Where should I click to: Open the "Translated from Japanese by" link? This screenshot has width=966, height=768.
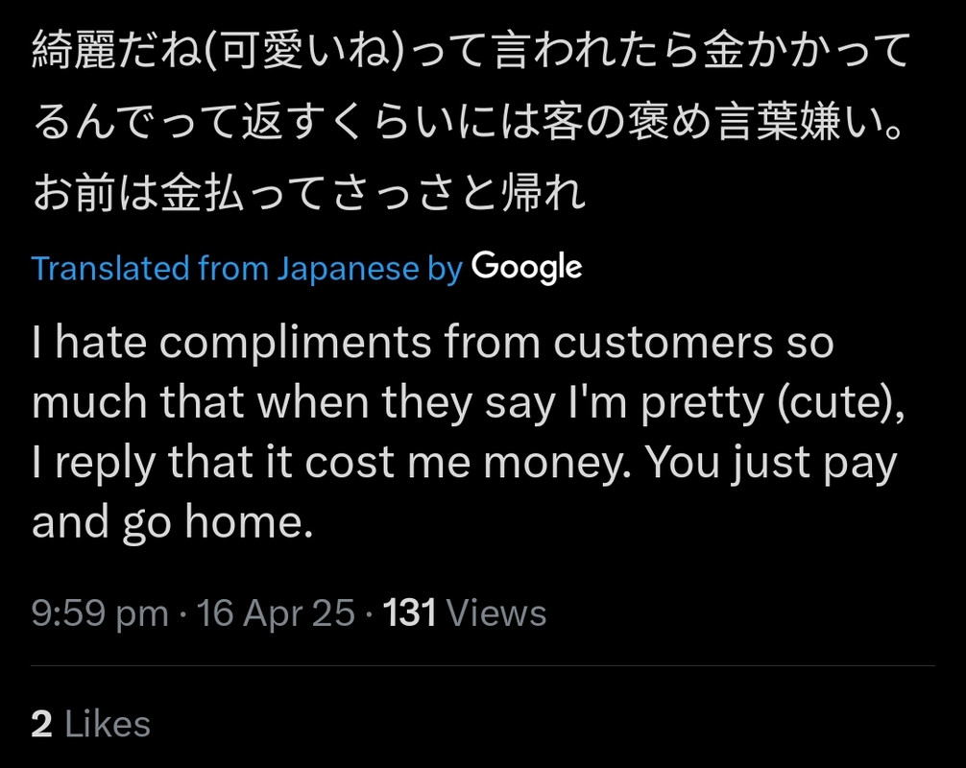tap(247, 269)
